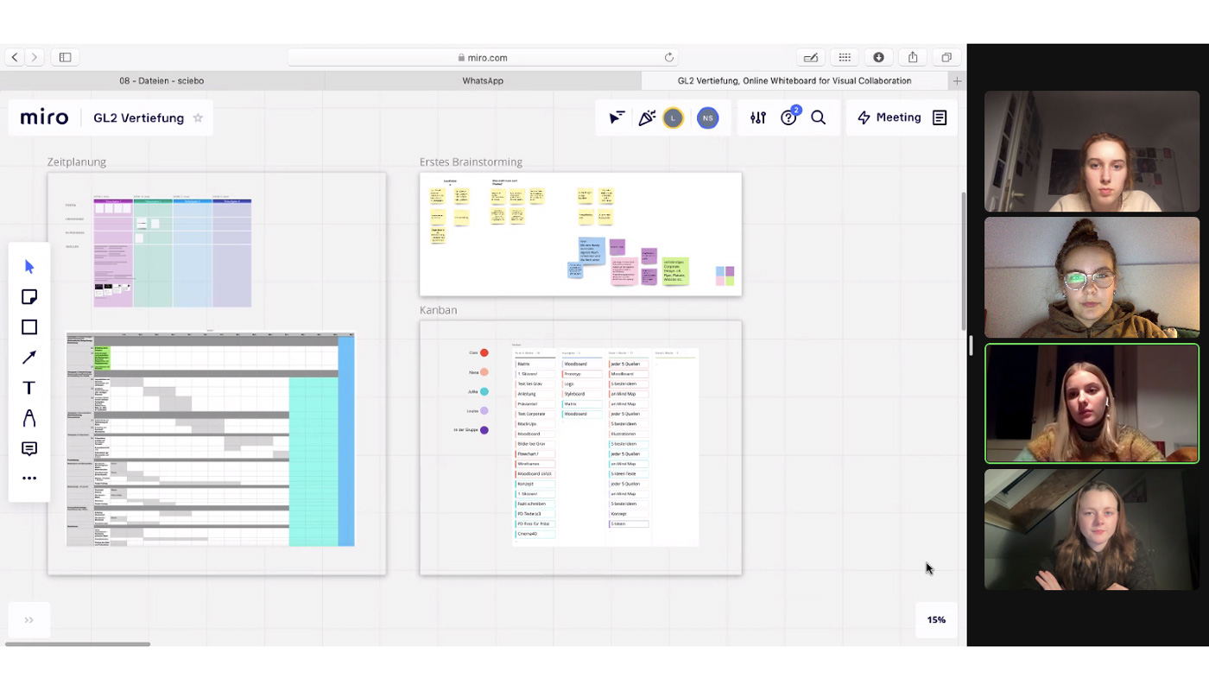Click the horizontal scrollbar at bottom
1209x691 pixels.
click(78, 643)
